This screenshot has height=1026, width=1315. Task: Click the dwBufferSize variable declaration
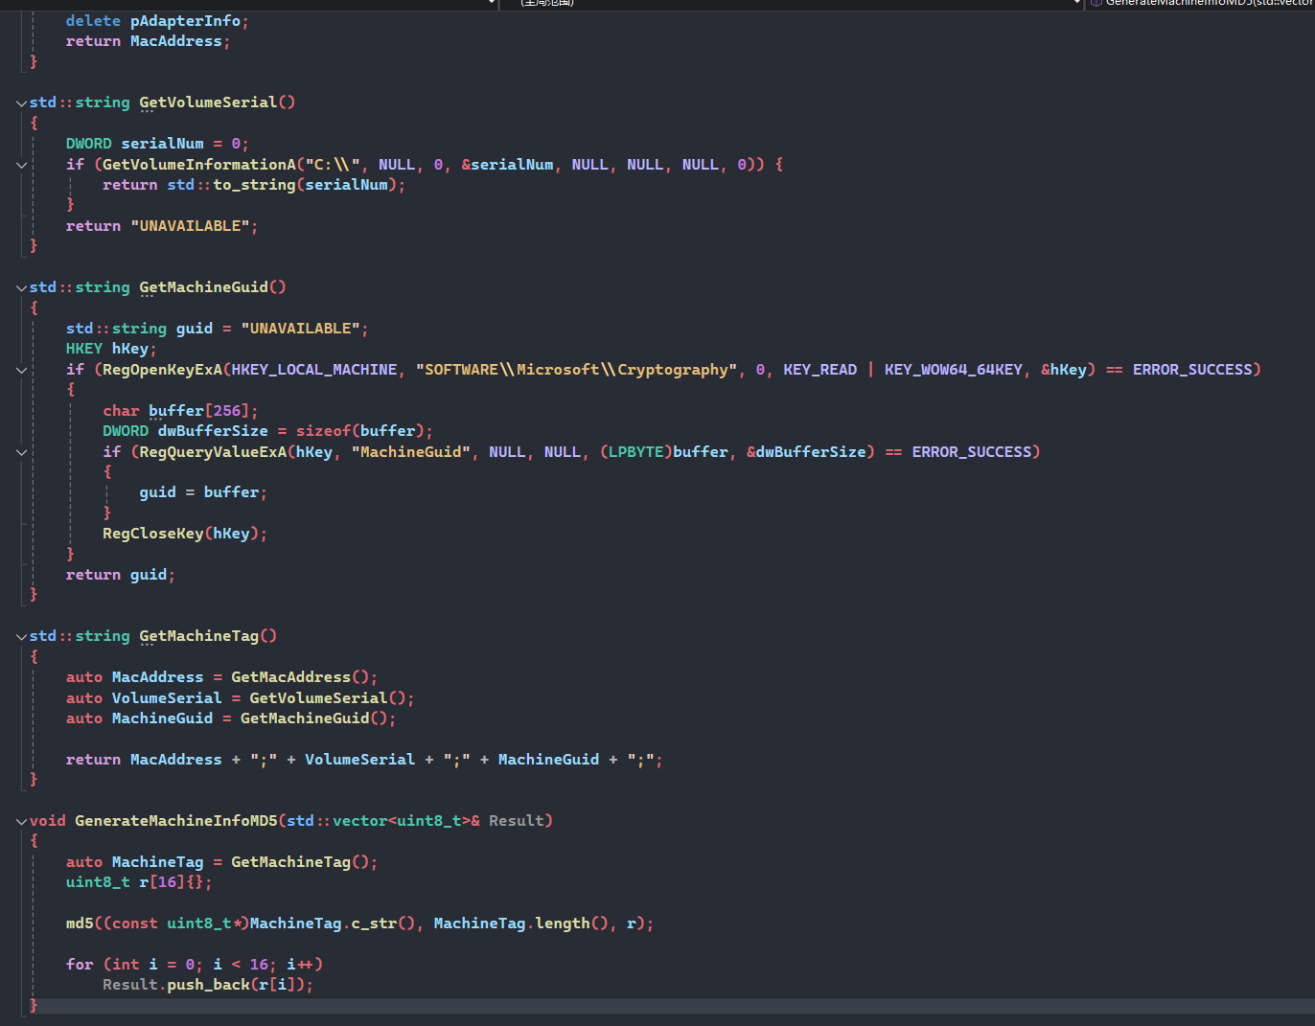point(212,431)
